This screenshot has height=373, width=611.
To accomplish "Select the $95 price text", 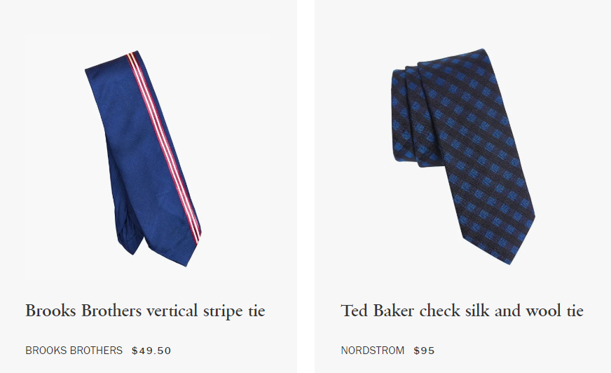I will pyautogui.click(x=425, y=351).
